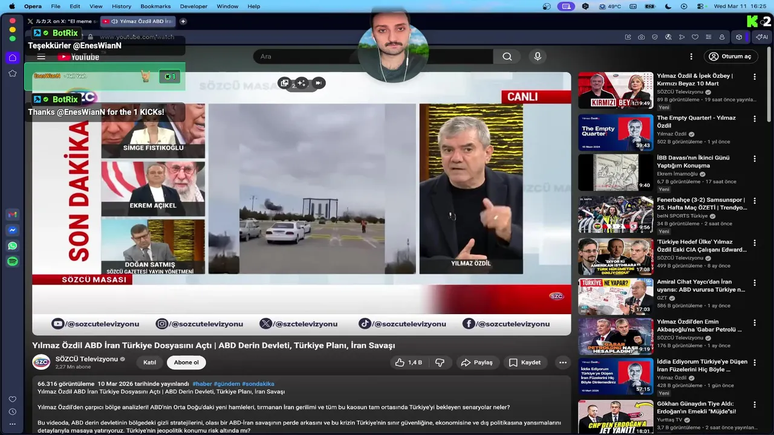Screen dimensions: 774x435
Task: Click the Opera translate page icon
Action: [668, 37]
